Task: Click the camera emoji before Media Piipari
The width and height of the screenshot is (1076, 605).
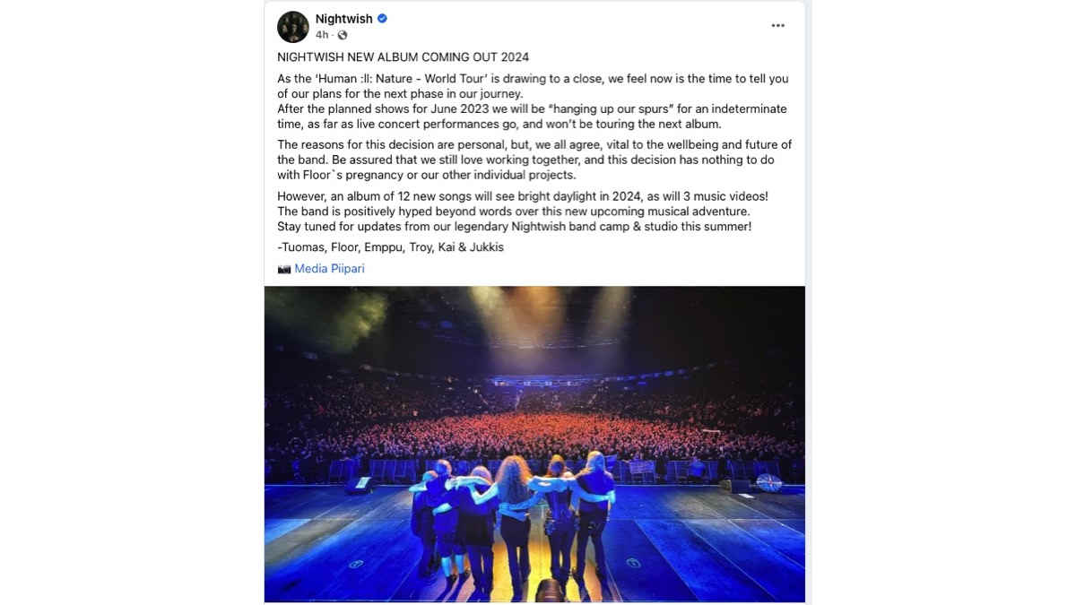Action: click(284, 269)
